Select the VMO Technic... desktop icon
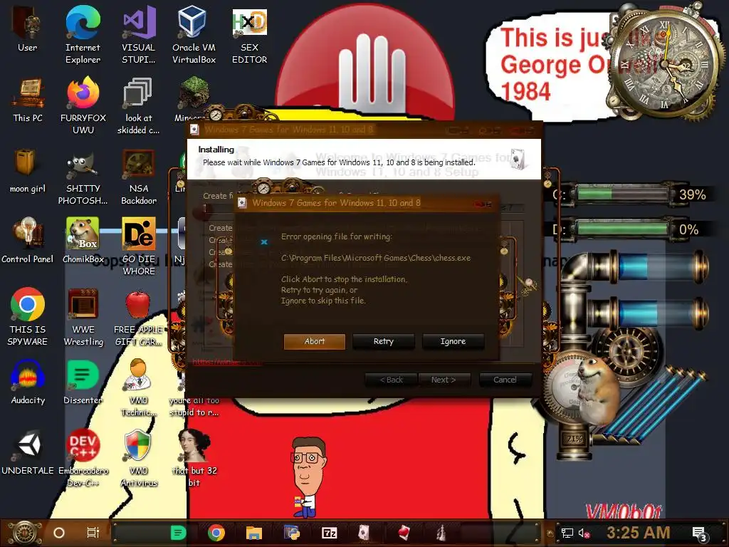 (139, 388)
